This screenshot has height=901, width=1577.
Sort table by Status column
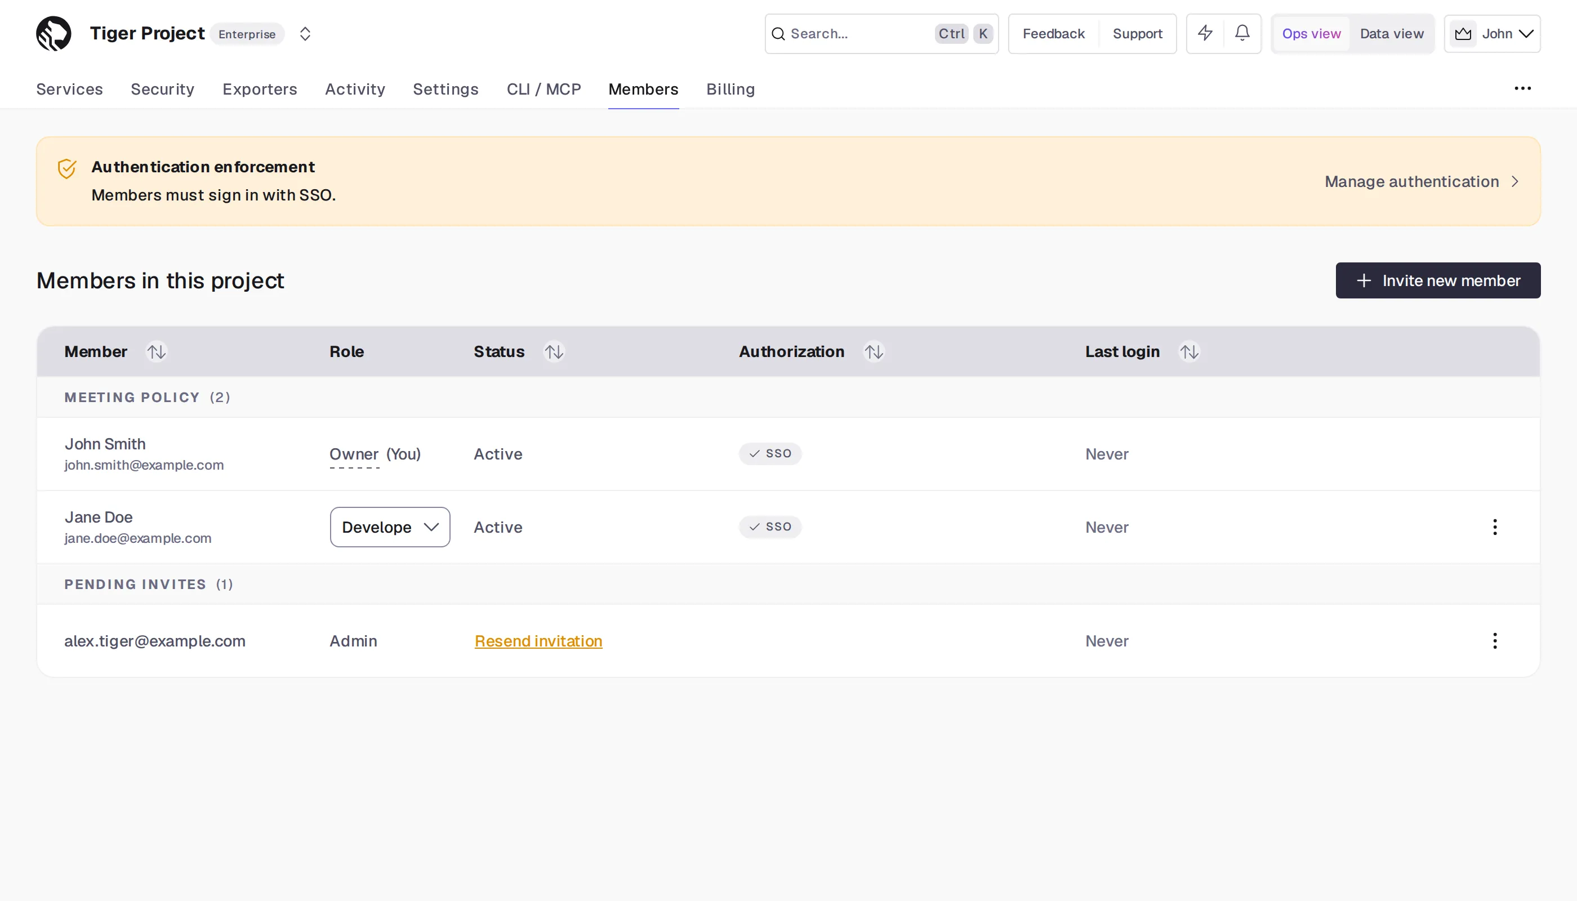pyautogui.click(x=554, y=351)
